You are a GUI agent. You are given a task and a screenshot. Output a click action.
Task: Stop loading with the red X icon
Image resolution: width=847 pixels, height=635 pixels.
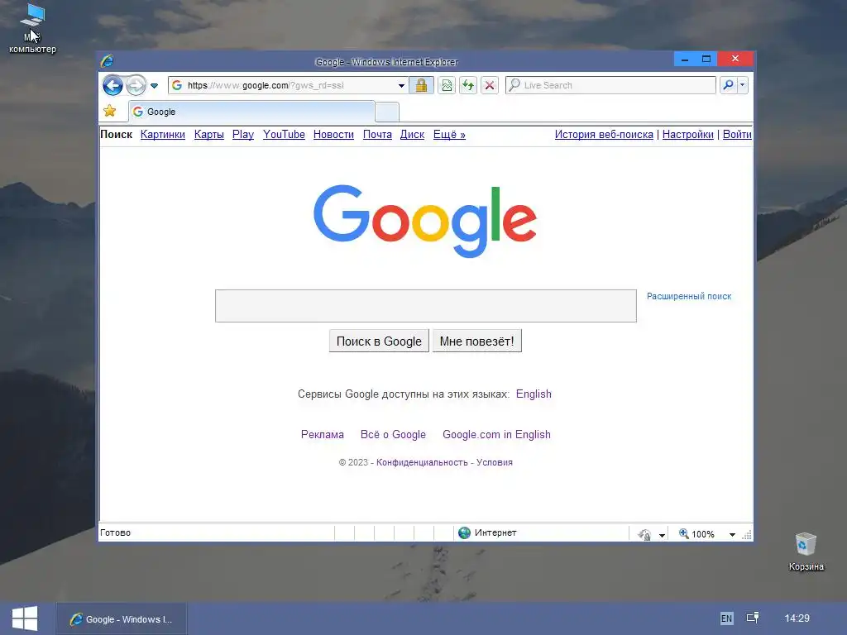click(490, 85)
